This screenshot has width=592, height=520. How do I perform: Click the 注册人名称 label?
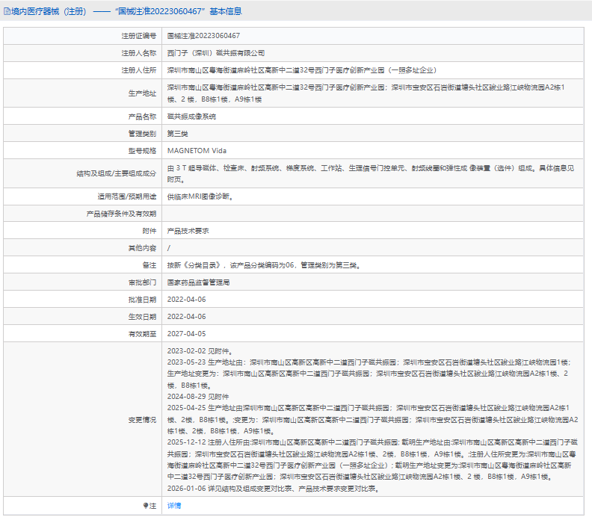pyautogui.click(x=138, y=53)
